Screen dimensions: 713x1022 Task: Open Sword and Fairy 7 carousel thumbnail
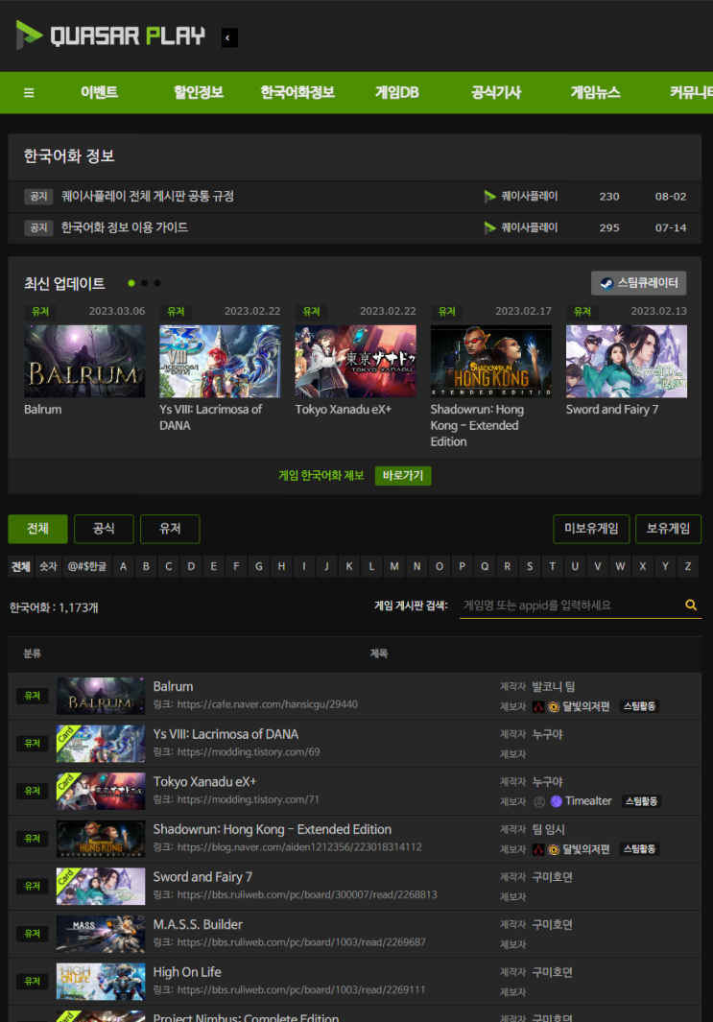click(x=627, y=361)
